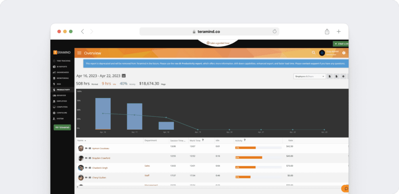Open Monitoring in sidebar

[x=61, y=78]
